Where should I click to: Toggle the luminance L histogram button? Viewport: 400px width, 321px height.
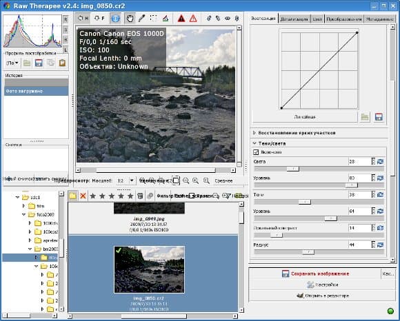(66, 50)
